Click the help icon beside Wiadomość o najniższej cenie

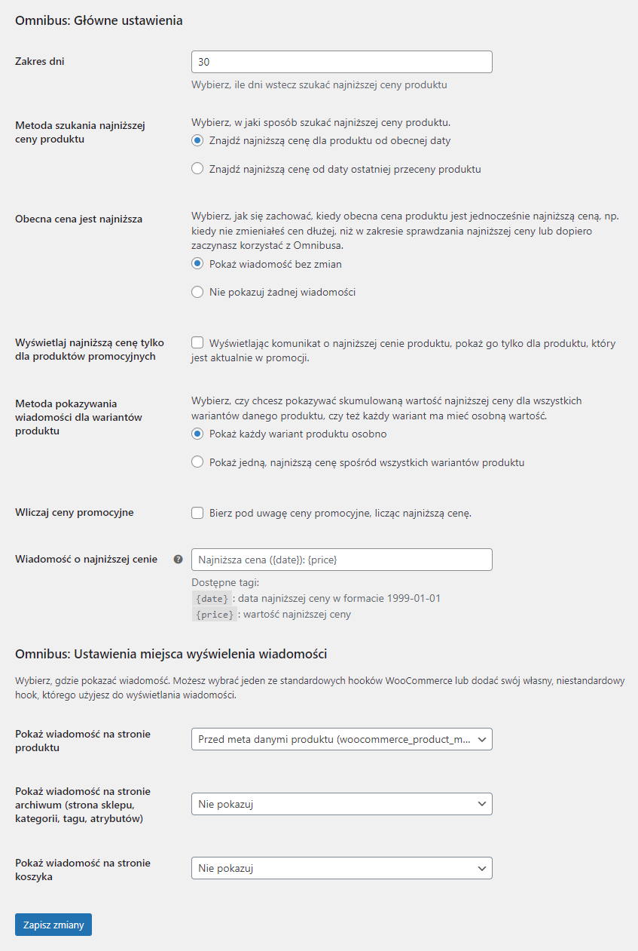[179, 559]
